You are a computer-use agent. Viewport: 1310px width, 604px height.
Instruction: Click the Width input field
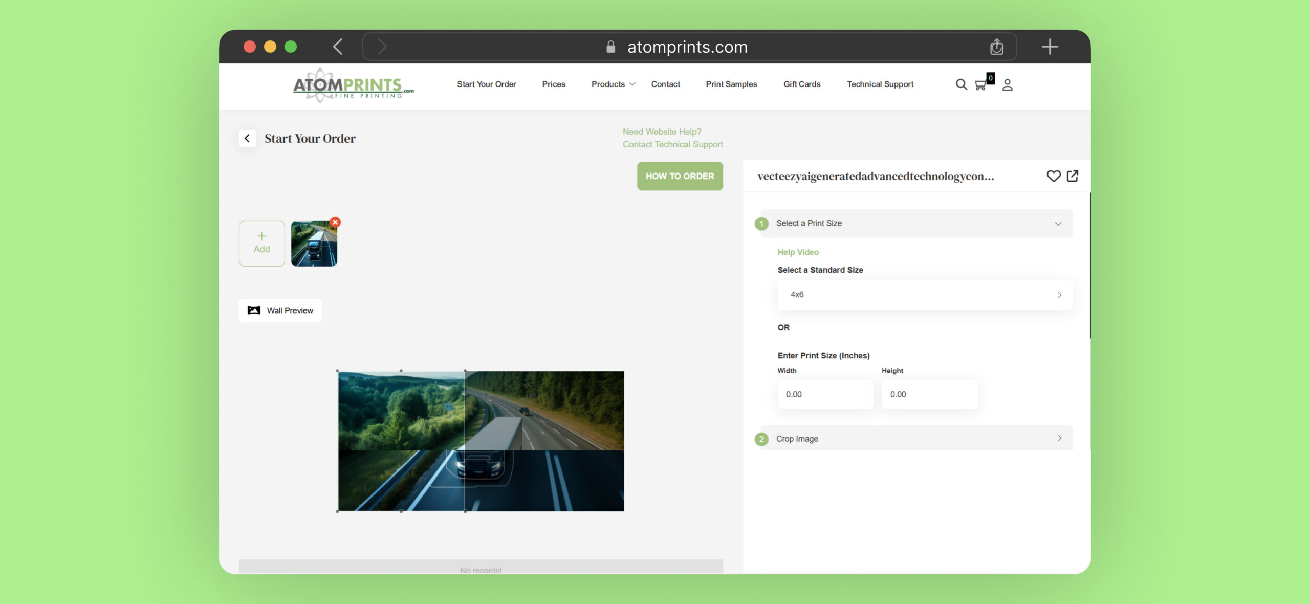(825, 394)
